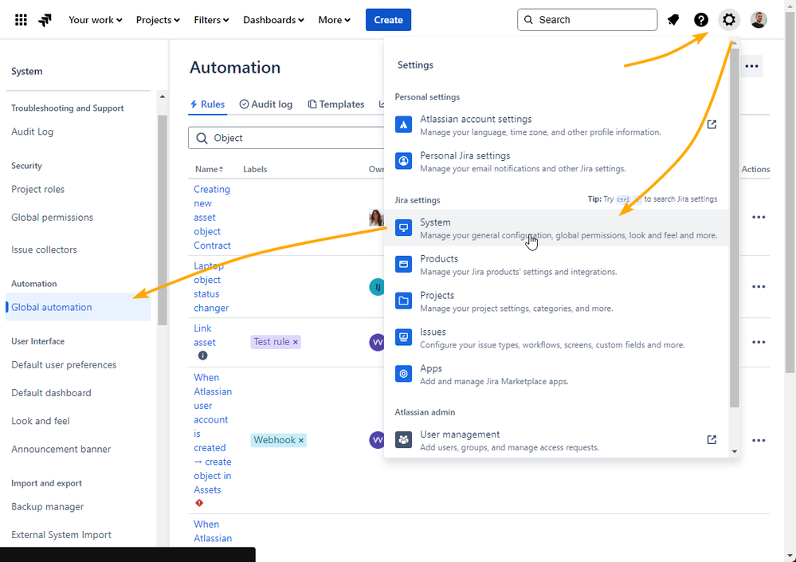Image resolution: width=796 pixels, height=562 pixels.
Task: Click the sidebar vertical scrollbar thumb
Action: coord(163,220)
